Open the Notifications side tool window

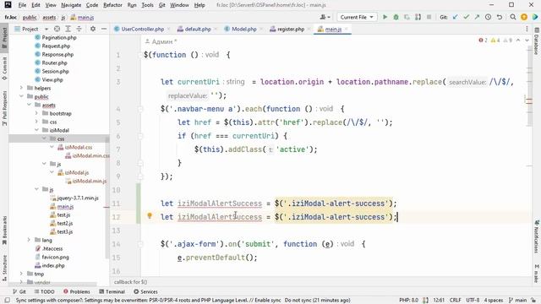(x=537, y=236)
